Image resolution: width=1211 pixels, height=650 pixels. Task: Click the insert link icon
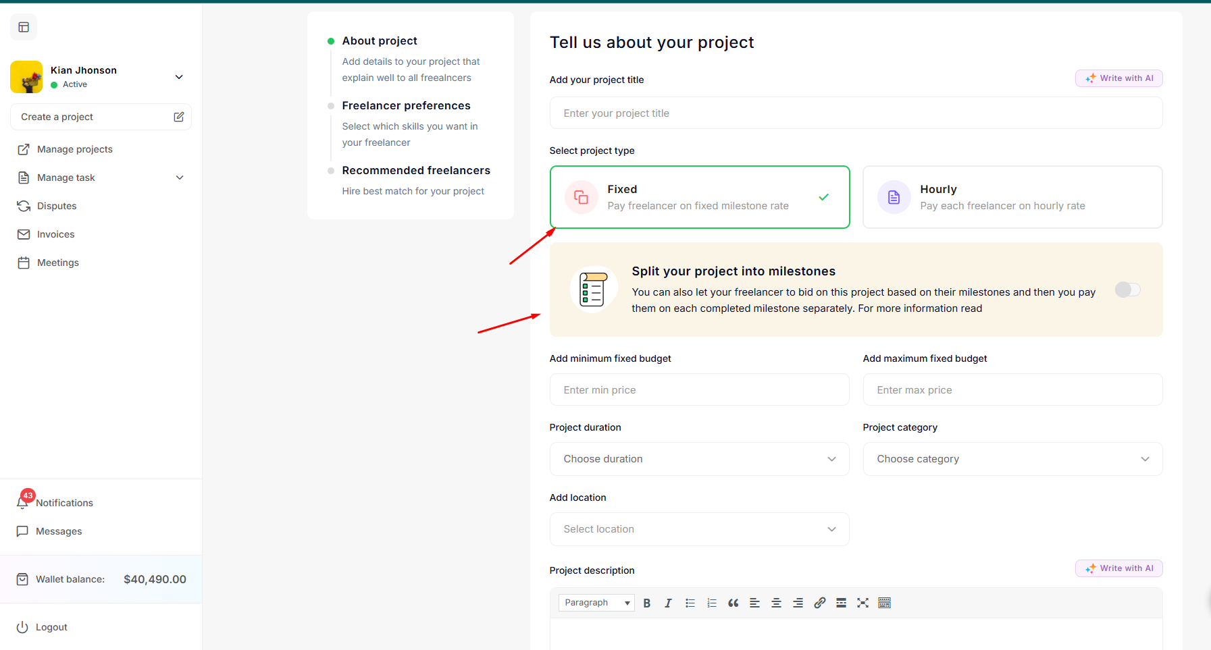point(819,603)
